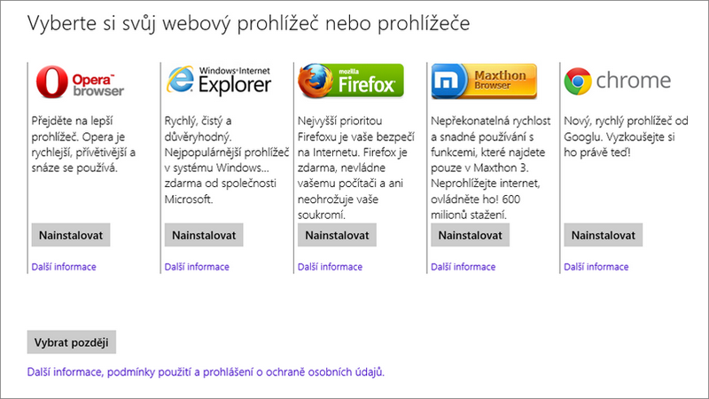Viewport: 709px width, 399px height.
Task: Follow Další informace link for Maxthon
Action: click(463, 267)
